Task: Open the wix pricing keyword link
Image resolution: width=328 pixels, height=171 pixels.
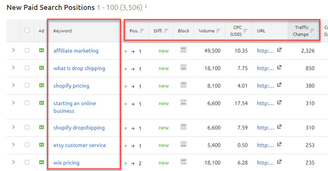Action: click(66, 163)
